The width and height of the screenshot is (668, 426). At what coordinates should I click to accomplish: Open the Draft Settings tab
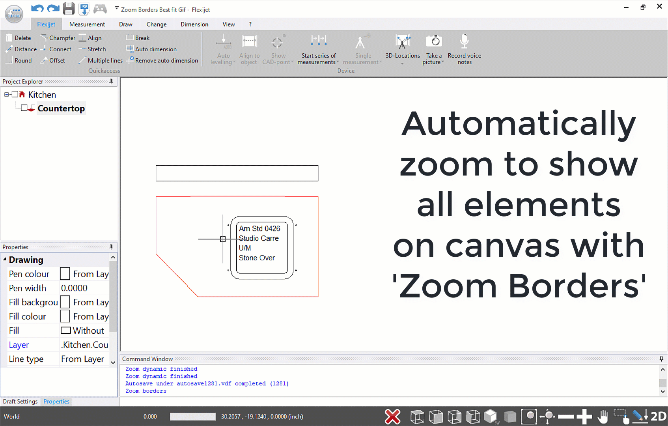coord(20,401)
